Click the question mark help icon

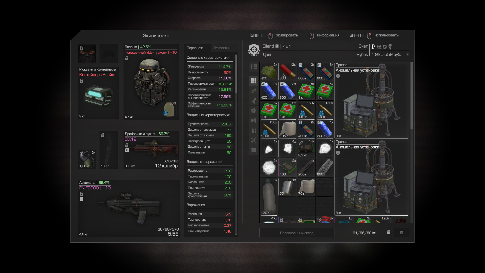[407, 54]
